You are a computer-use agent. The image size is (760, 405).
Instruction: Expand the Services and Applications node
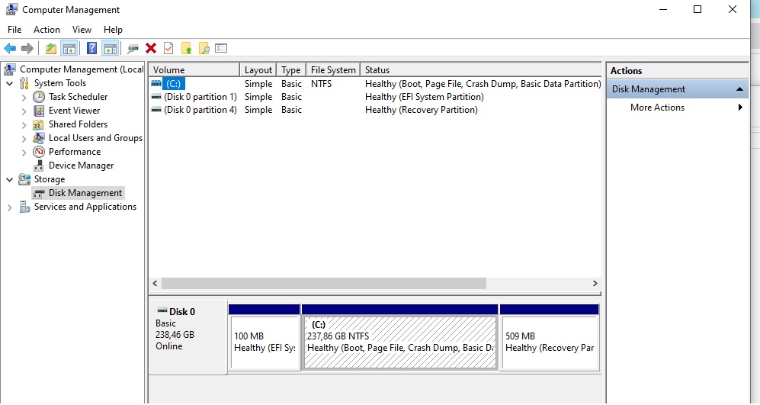click(x=9, y=207)
